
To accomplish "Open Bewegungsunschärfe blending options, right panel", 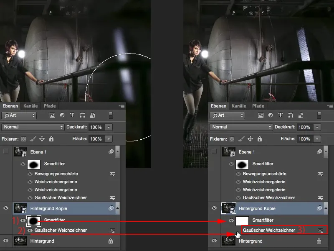I will click(x=321, y=174).
